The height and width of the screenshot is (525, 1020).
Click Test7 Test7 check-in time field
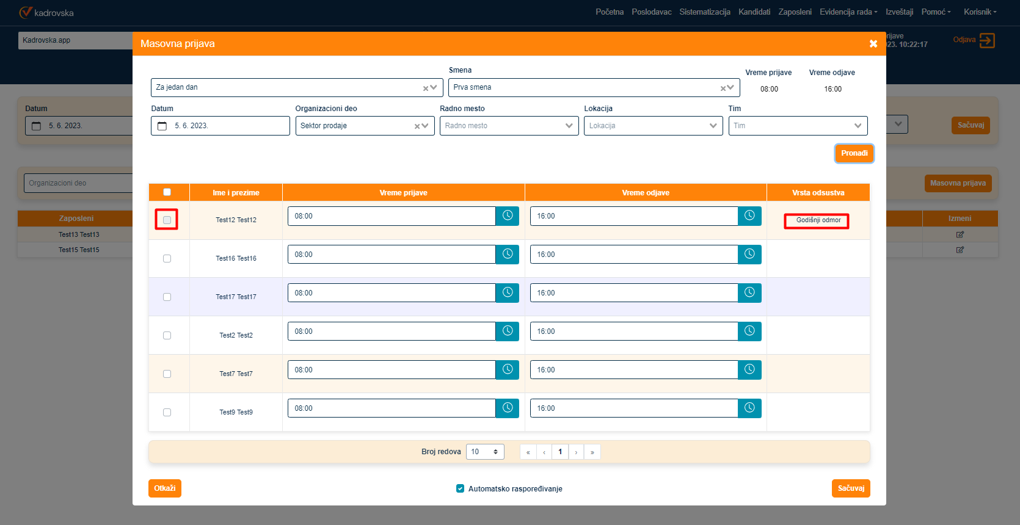coord(392,370)
